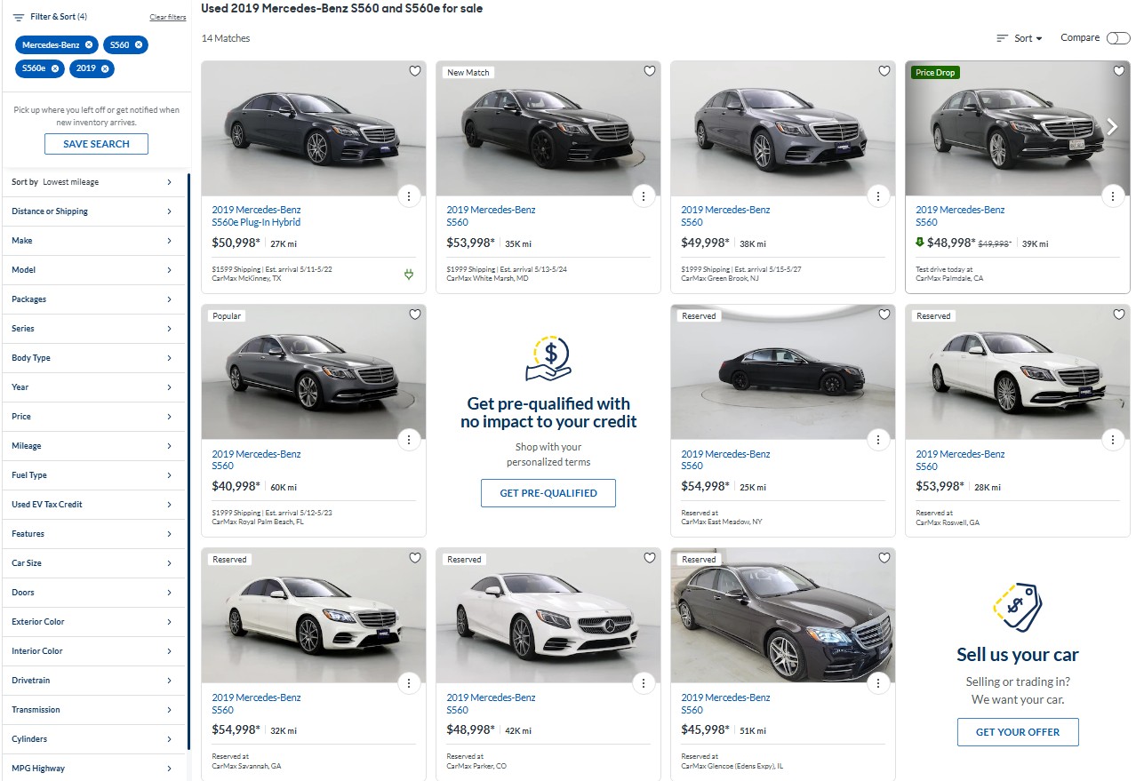Open photo of the Popular gray S560
This screenshot has width=1136, height=781.
[x=314, y=372]
